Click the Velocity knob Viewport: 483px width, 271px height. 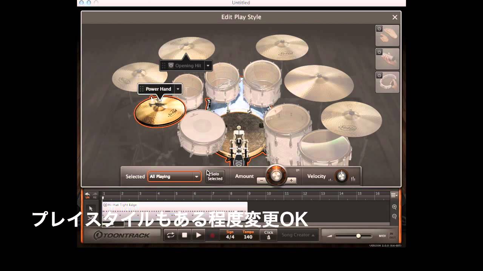341,176
